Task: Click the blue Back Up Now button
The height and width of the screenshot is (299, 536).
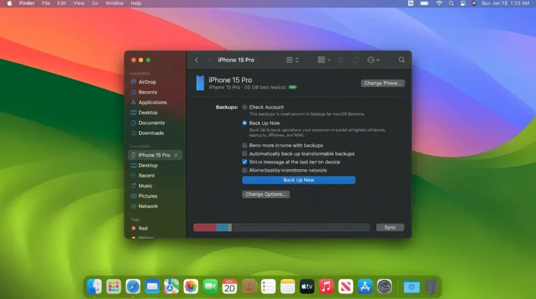Action: (298, 180)
